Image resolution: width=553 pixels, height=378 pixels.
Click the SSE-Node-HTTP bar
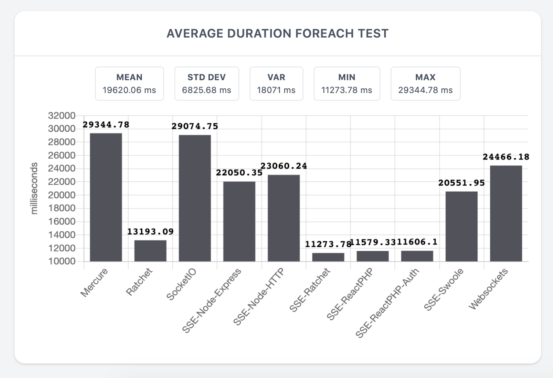(284, 218)
